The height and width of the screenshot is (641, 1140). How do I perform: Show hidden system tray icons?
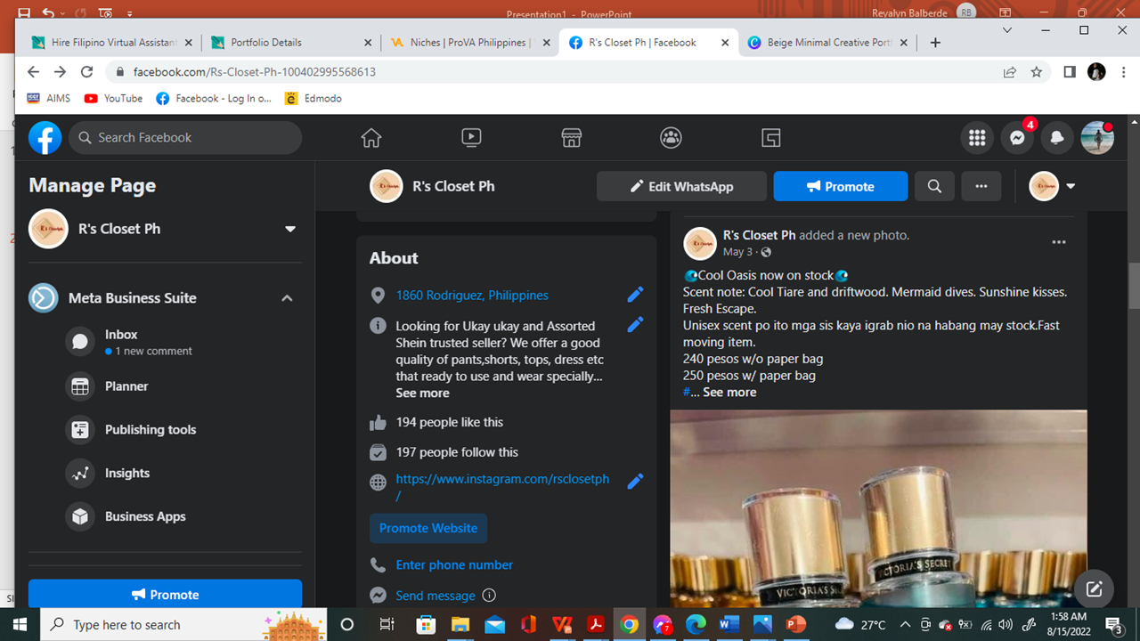click(x=905, y=624)
